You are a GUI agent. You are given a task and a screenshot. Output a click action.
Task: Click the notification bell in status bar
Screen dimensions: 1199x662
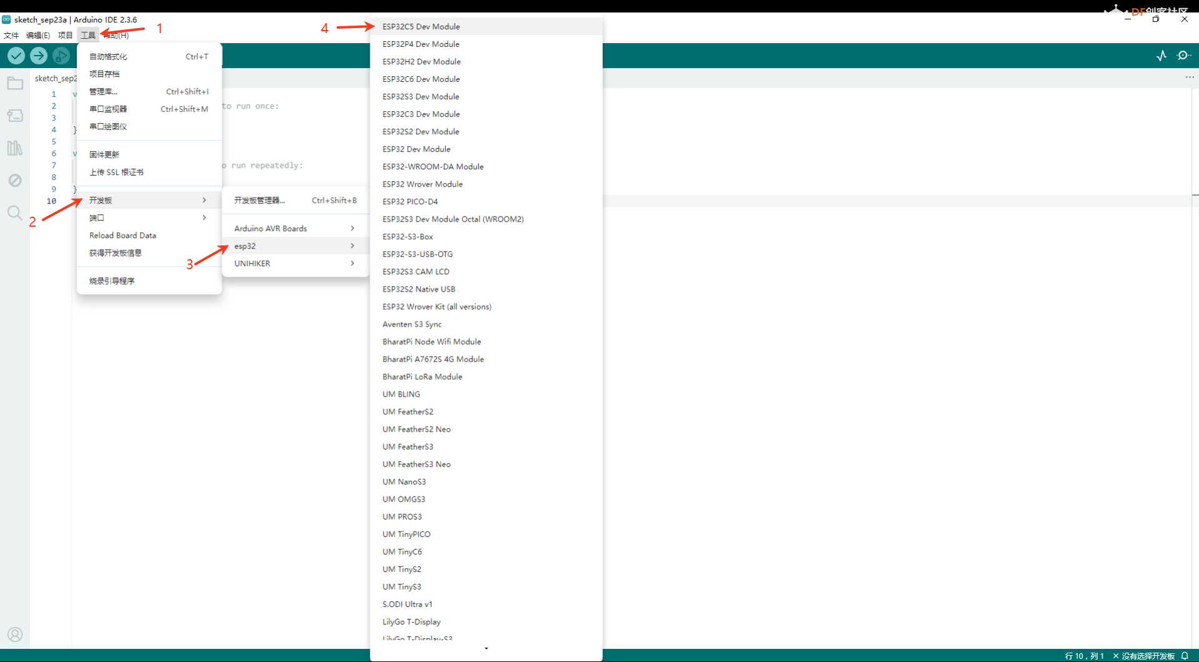(x=1185, y=656)
